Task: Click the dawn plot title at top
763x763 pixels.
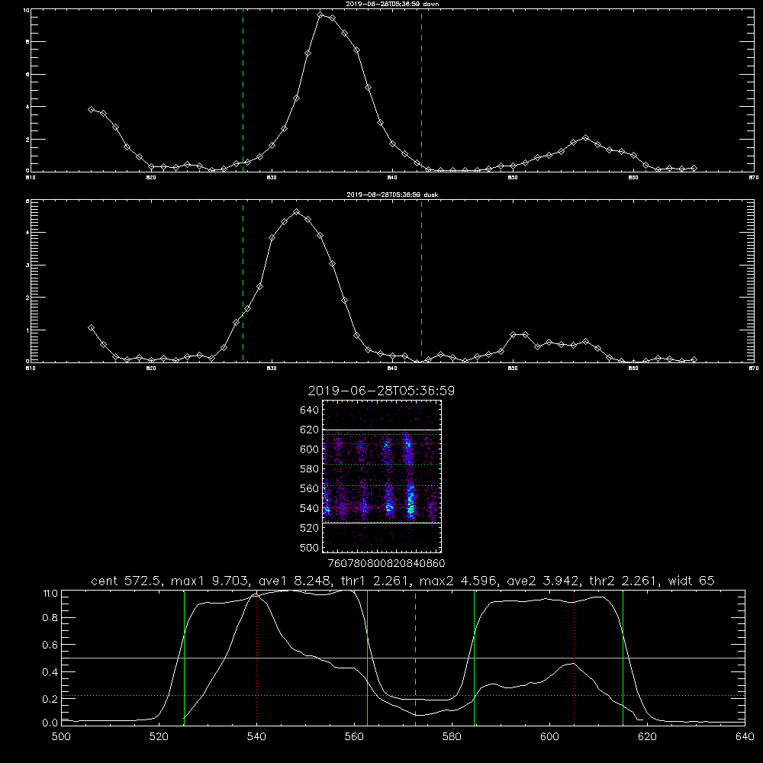Action: pos(392,3)
